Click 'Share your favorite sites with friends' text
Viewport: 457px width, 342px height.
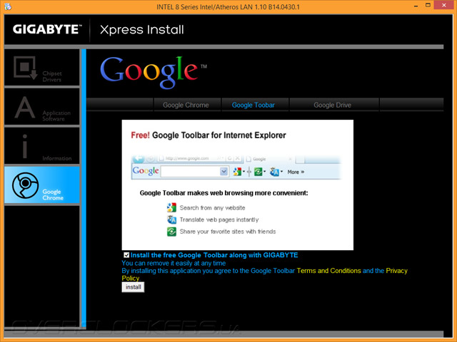[x=228, y=232]
